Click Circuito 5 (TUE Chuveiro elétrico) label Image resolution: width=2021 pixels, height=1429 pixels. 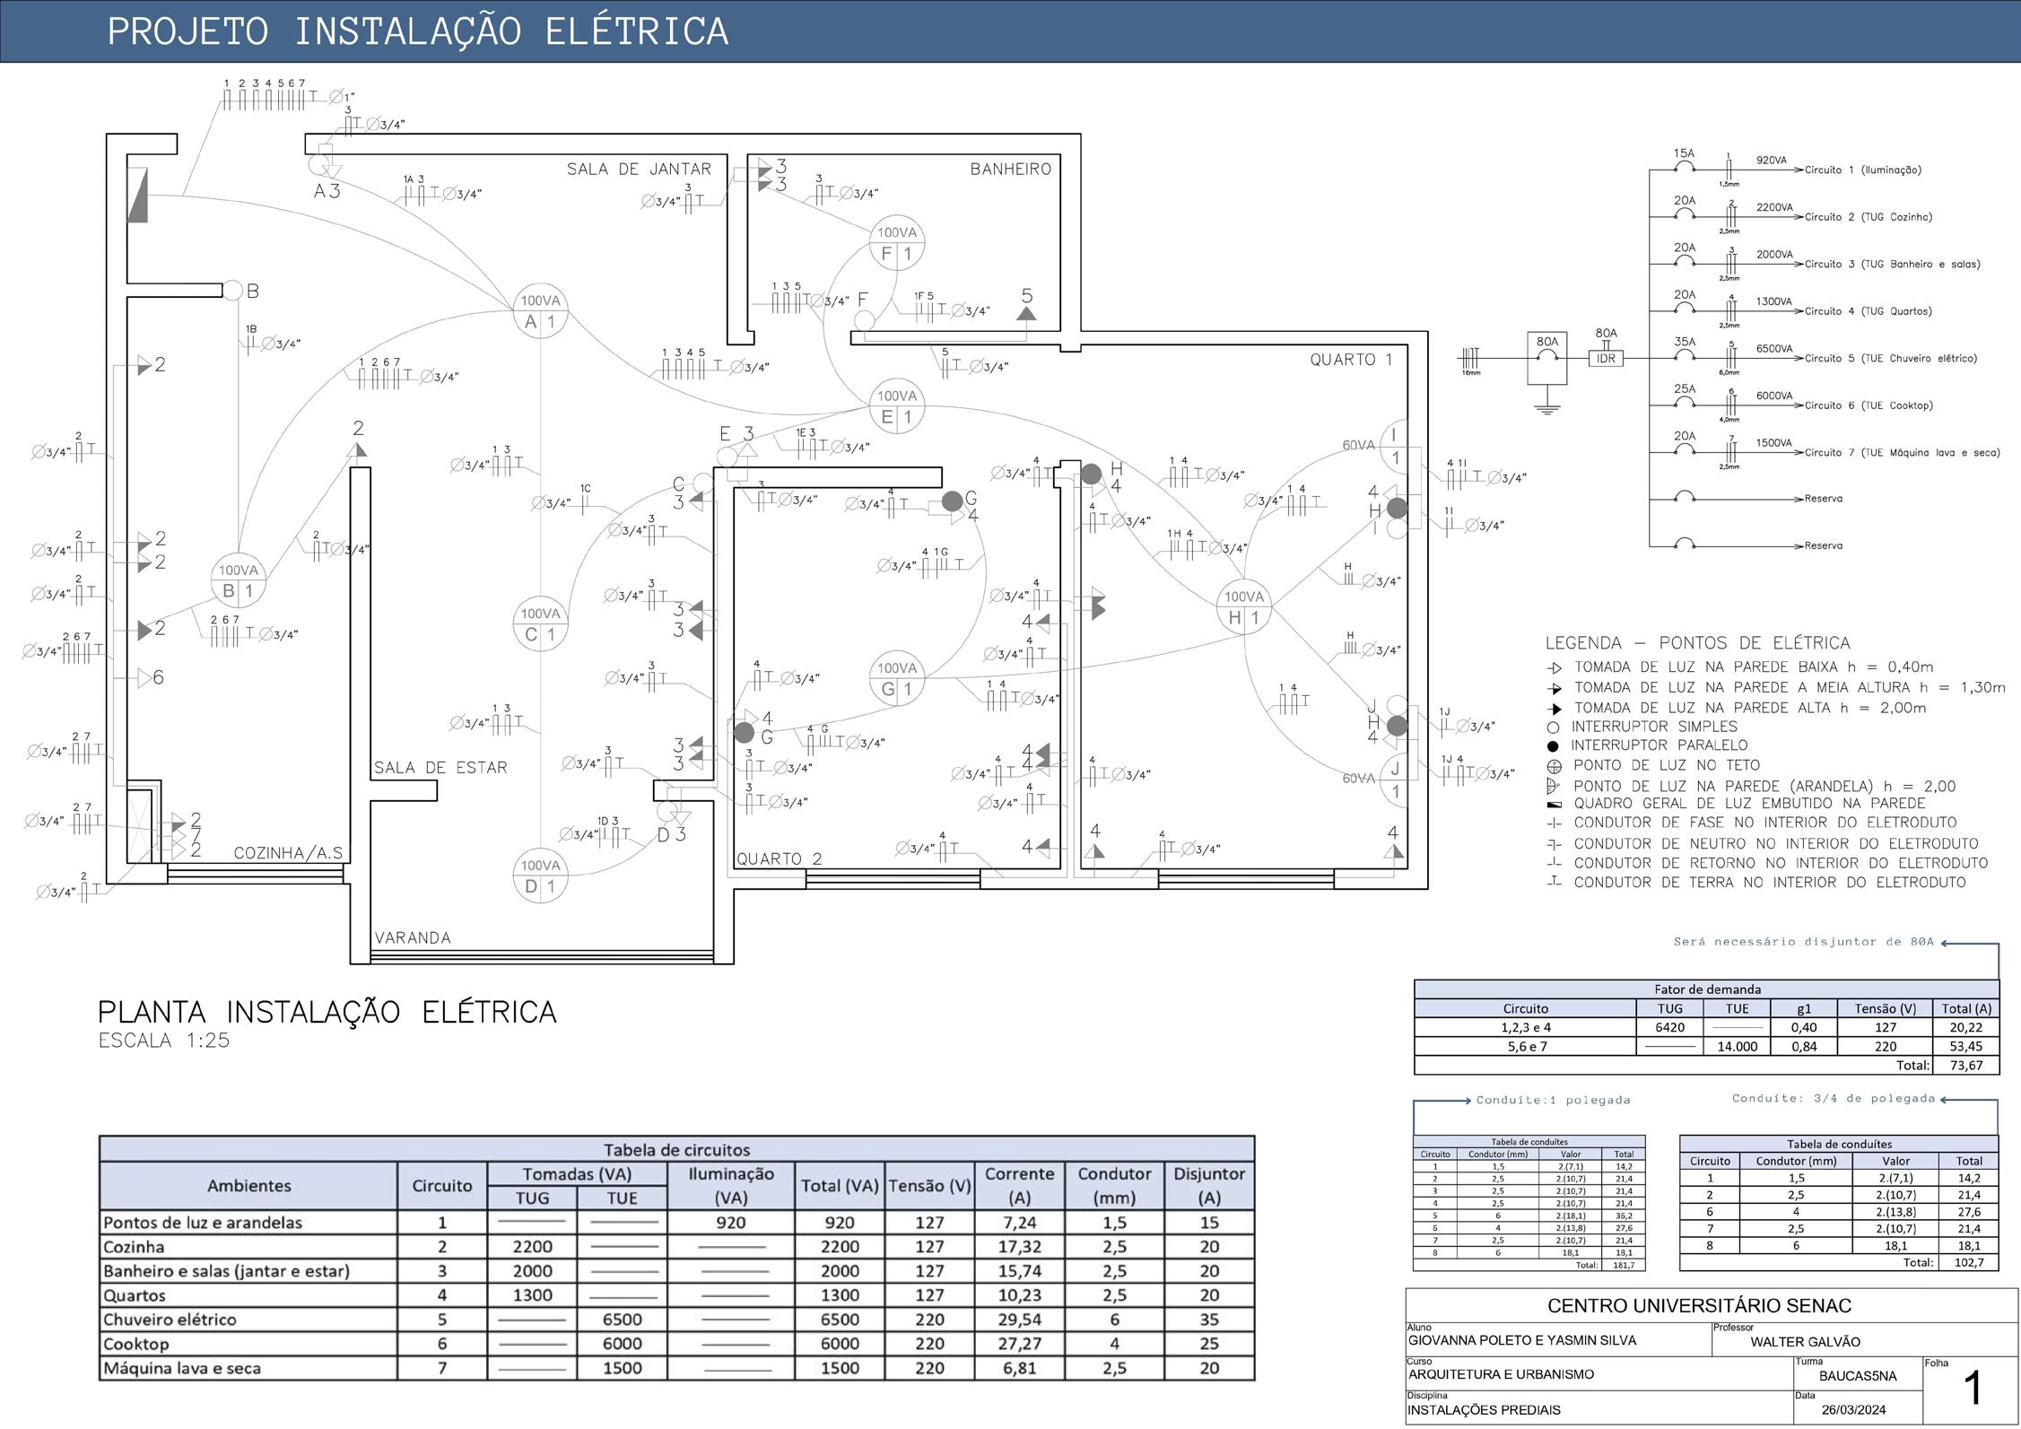(1890, 358)
